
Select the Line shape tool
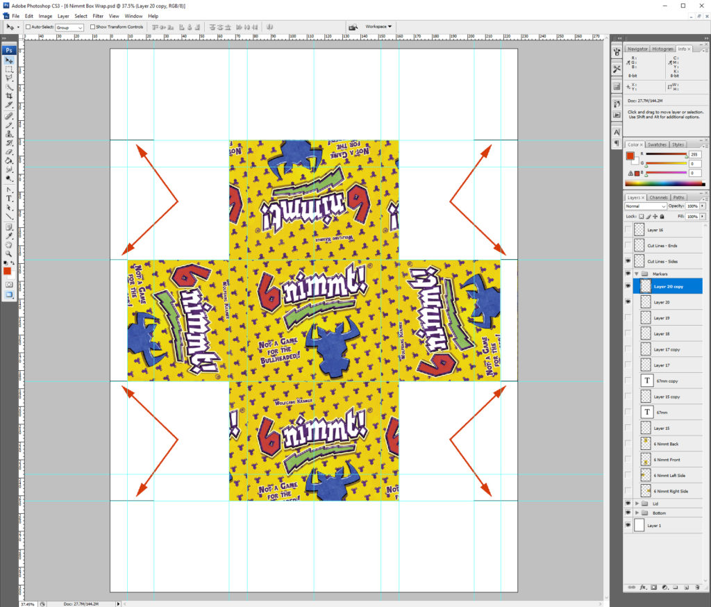pyautogui.click(x=9, y=217)
